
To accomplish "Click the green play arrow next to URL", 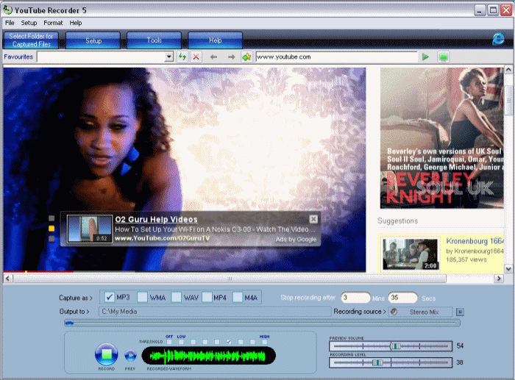I will 425,57.
